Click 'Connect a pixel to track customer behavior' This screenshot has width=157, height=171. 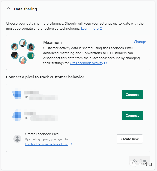[45, 77]
